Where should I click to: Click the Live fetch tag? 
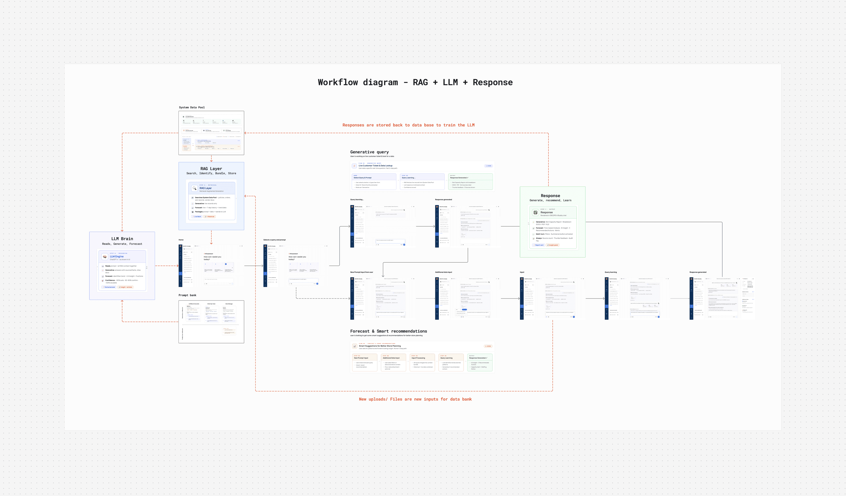pyautogui.click(x=197, y=216)
